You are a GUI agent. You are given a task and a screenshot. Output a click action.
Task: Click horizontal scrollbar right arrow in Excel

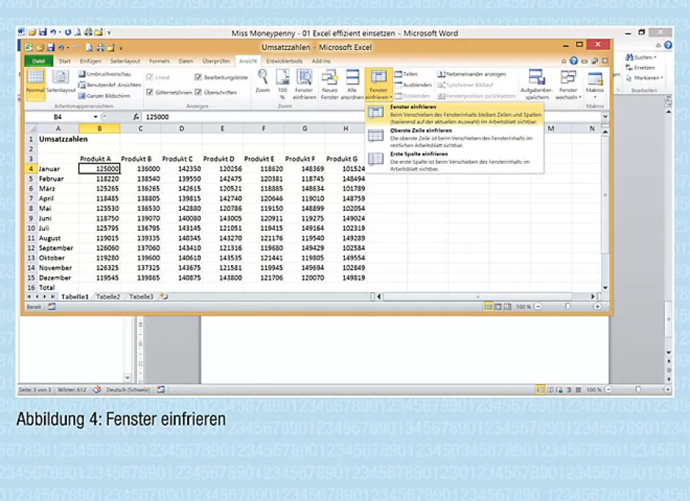[593, 297]
